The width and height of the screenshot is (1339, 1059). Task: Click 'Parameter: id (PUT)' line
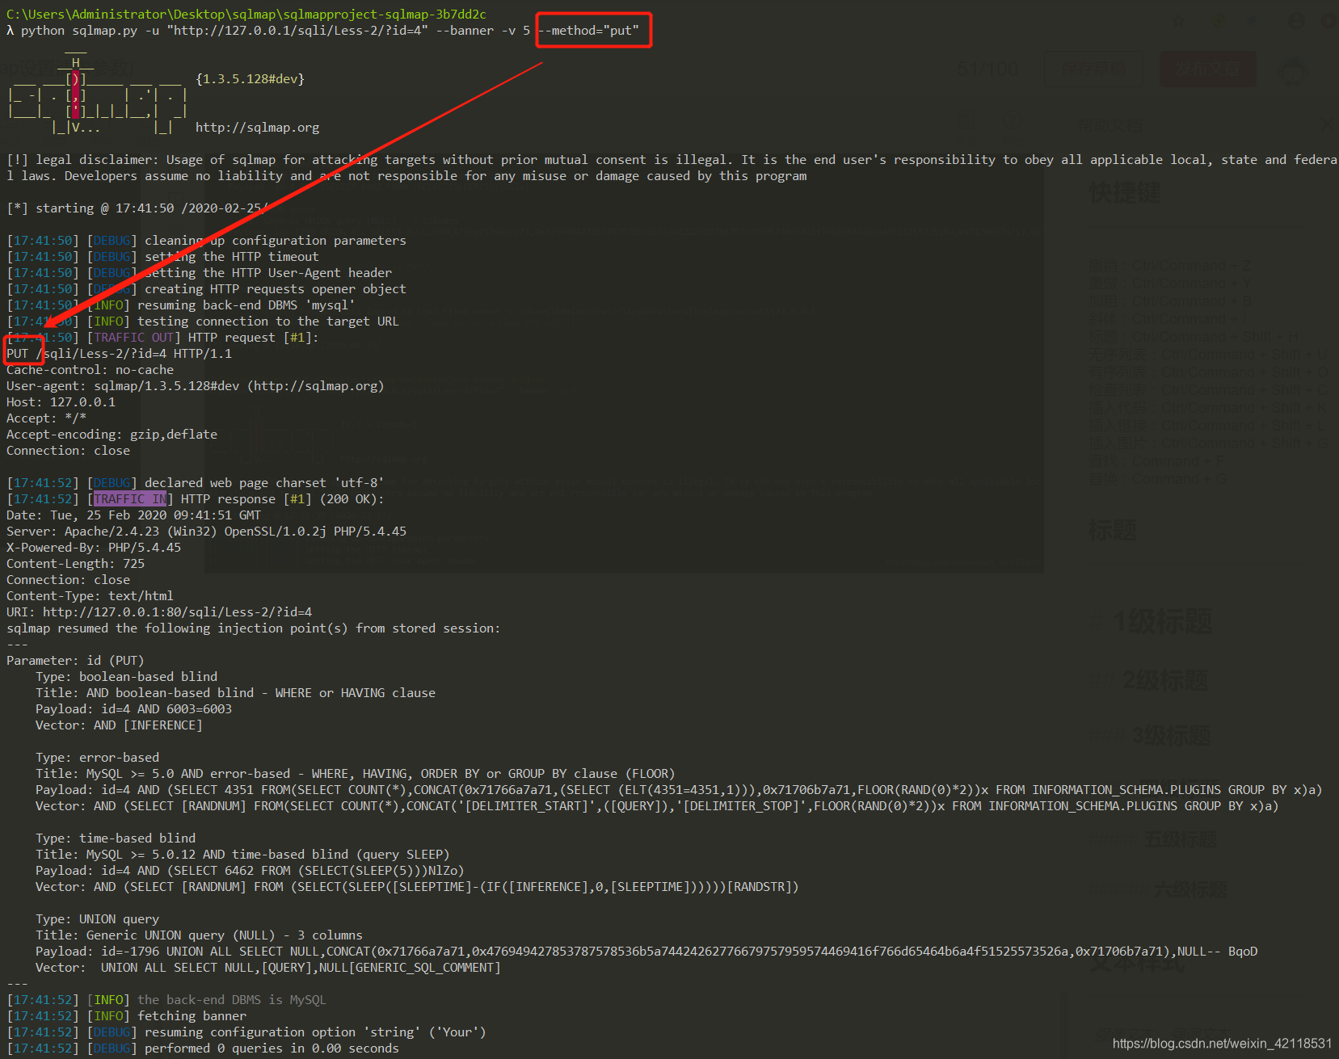coord(75,661)
